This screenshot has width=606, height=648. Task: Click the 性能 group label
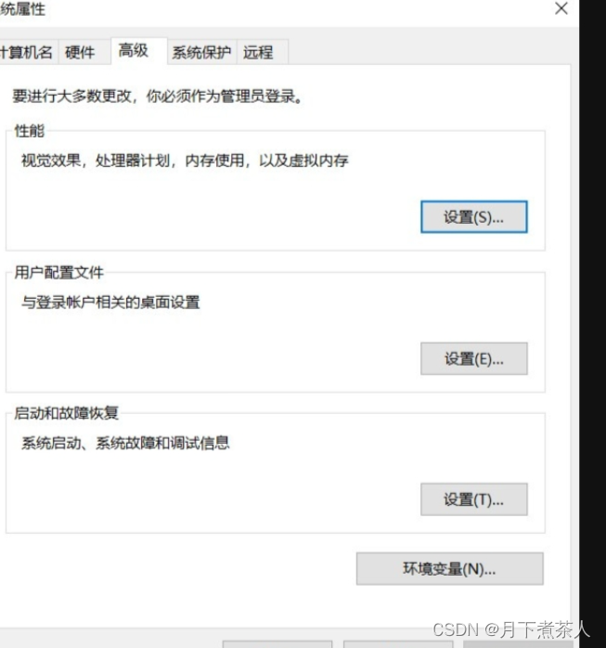point(30,131)
